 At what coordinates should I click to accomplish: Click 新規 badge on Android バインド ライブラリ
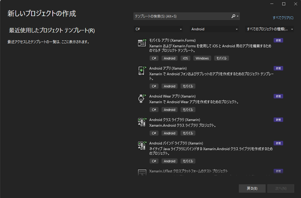278,143
